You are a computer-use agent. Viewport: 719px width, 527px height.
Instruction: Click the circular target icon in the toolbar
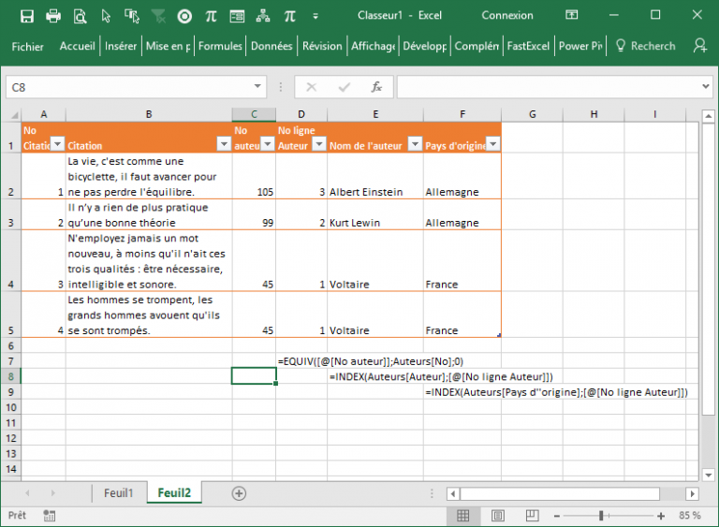click(184, 16)
